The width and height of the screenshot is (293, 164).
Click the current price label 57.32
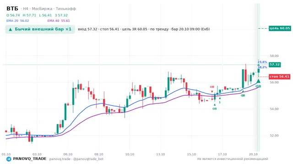coord(275,65)
